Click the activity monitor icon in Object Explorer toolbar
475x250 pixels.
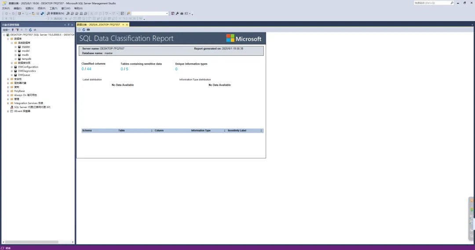[x=35, y=30]
